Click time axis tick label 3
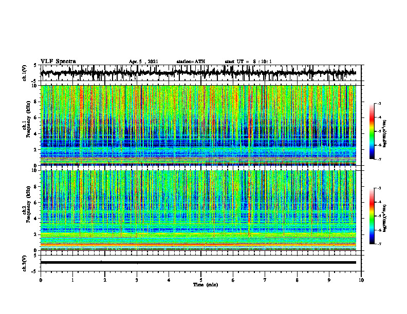This screenshot has width=407, height=314. (137, 280)
